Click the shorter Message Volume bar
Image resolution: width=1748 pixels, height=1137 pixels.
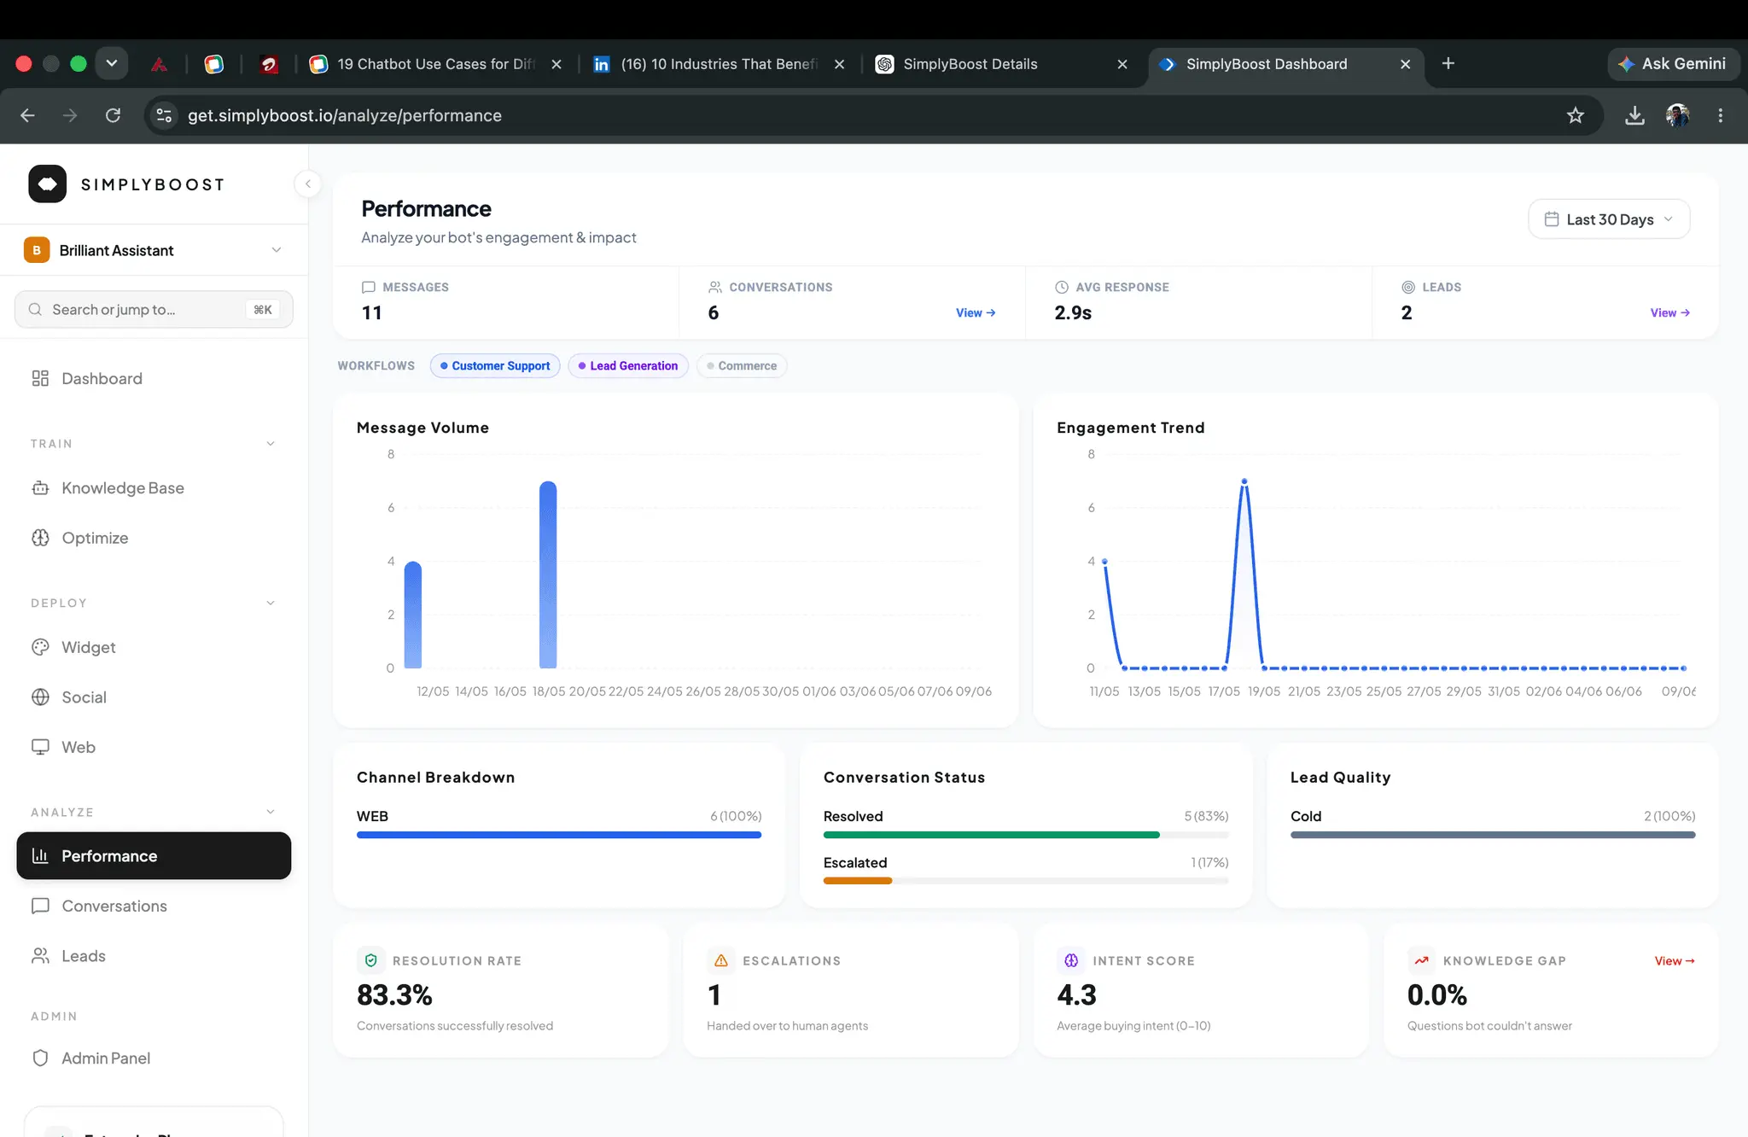point(413,615)
